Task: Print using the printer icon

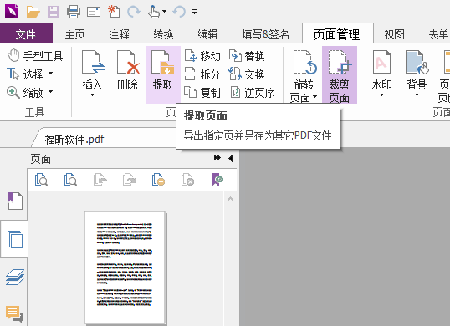Action: (x=74, y=12)
